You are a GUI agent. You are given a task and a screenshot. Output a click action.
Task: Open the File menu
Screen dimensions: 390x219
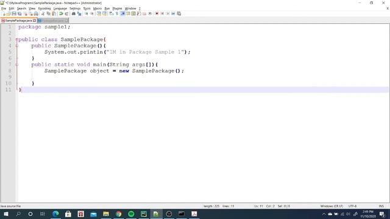4,9
